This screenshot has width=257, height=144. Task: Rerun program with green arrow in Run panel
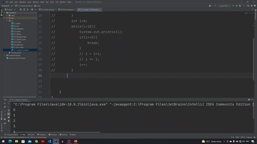pos(5,103)
